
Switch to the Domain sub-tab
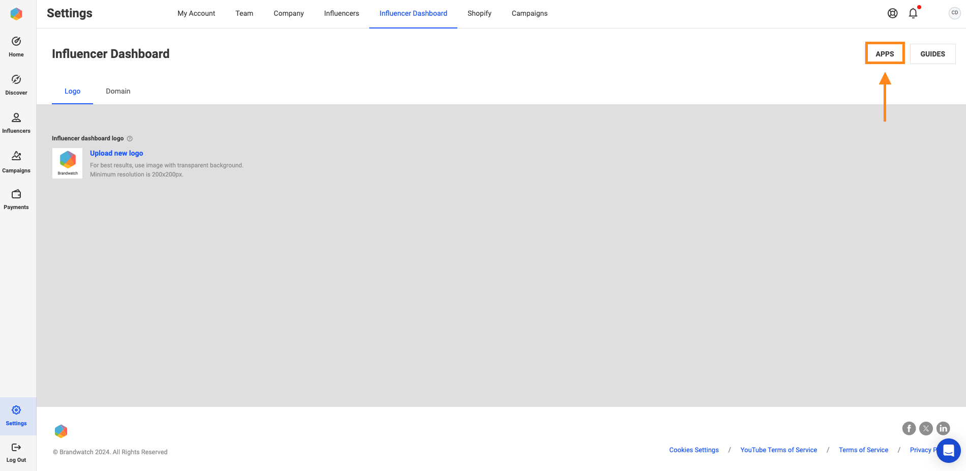[x=118, y=91]
